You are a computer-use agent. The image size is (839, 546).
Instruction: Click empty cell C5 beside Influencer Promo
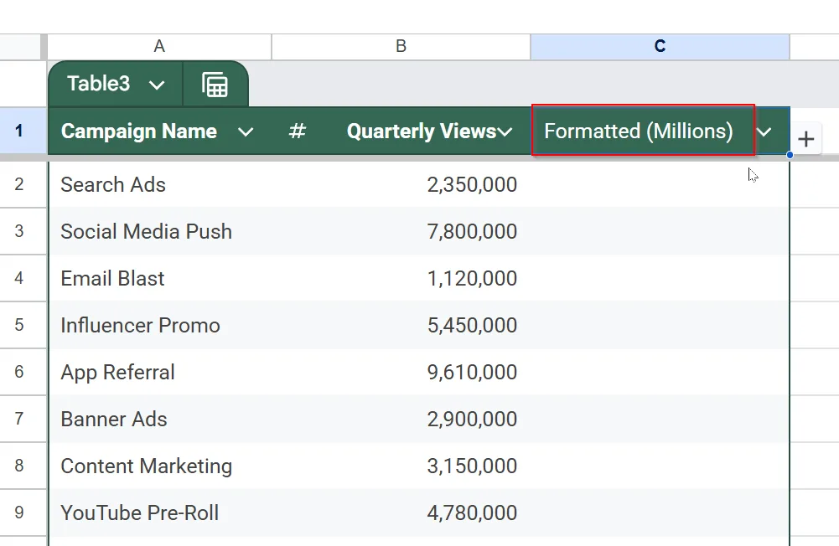[x=660, y=325]
